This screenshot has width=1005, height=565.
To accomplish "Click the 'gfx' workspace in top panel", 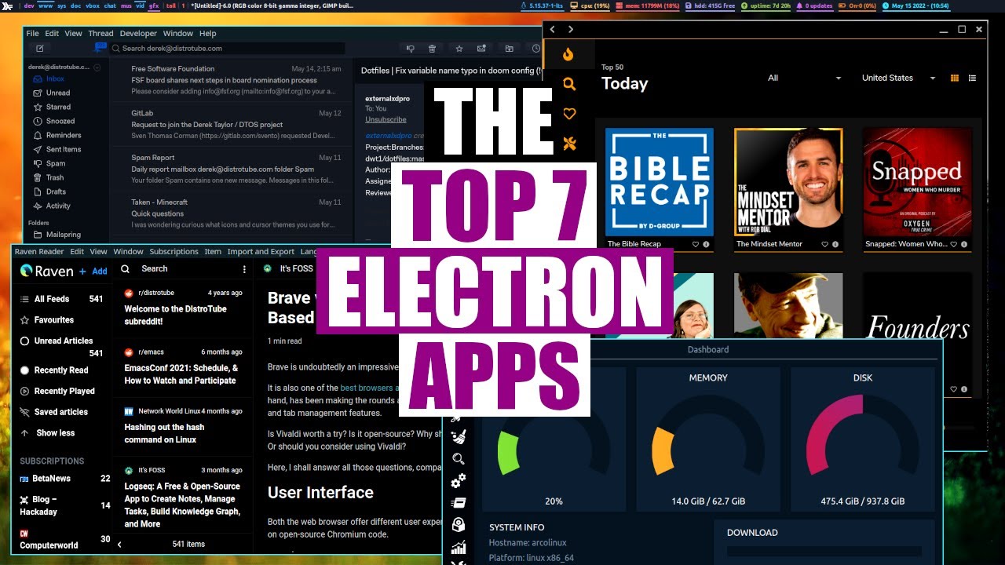I will click(x=154, y=5).
